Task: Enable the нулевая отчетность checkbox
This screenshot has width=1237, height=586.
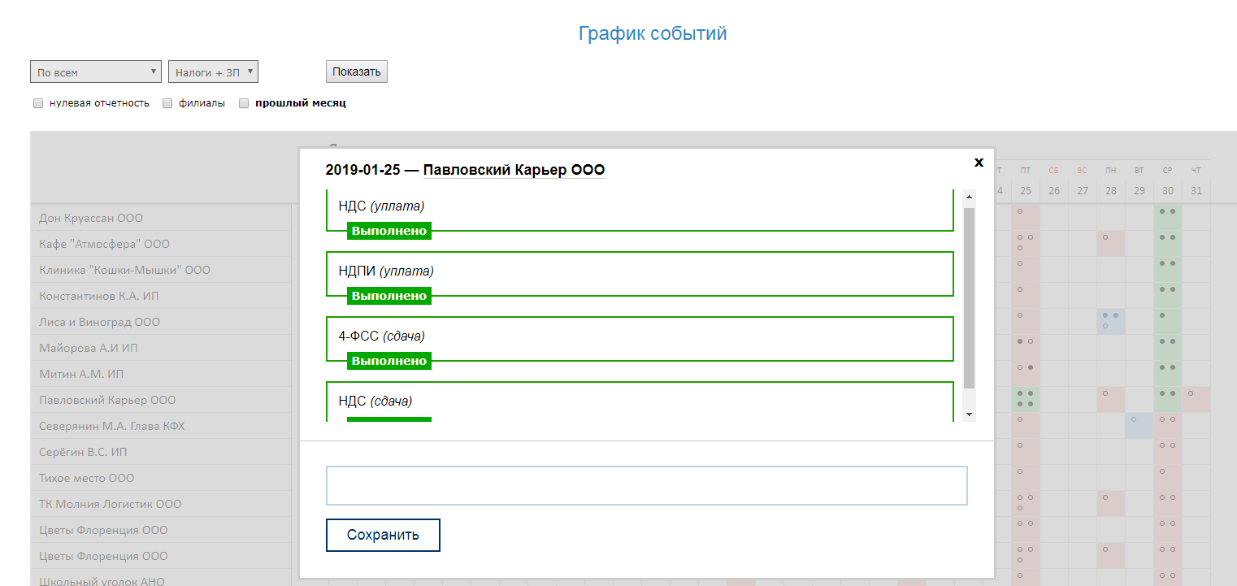Action: (38, 104)
